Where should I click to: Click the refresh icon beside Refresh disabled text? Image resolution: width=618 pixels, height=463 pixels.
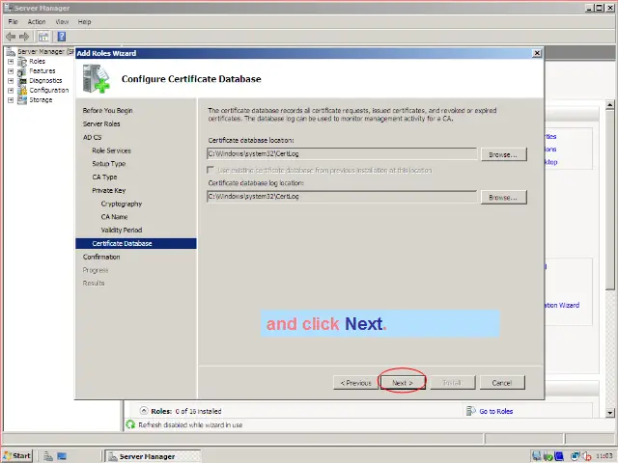coord(130,424)
